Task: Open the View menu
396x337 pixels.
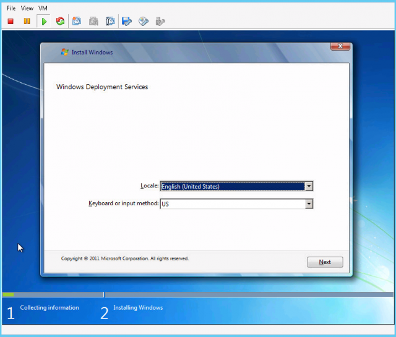Action: tap(27, 8)
